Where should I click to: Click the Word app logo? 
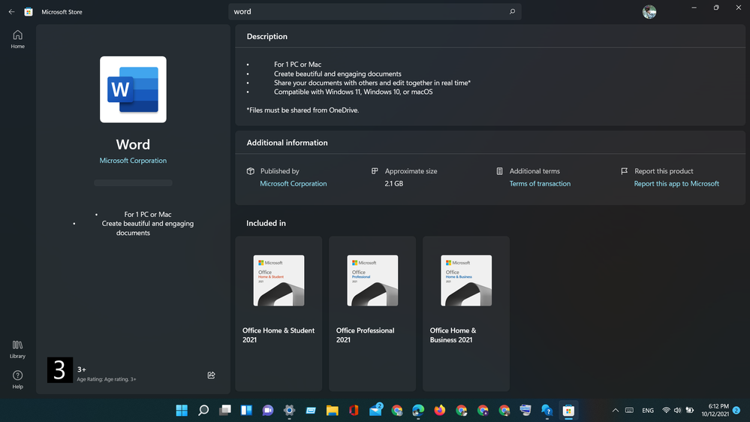133,89
